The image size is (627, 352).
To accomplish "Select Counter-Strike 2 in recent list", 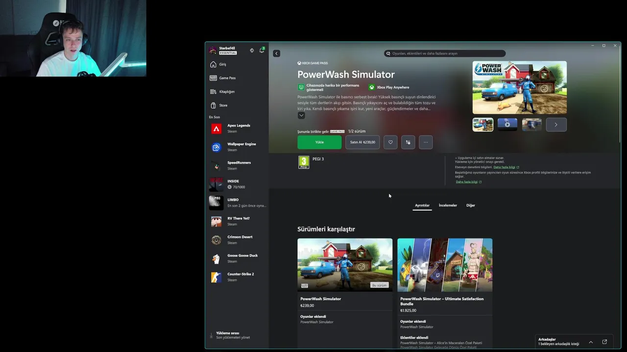I will click(x=237, y=277).
